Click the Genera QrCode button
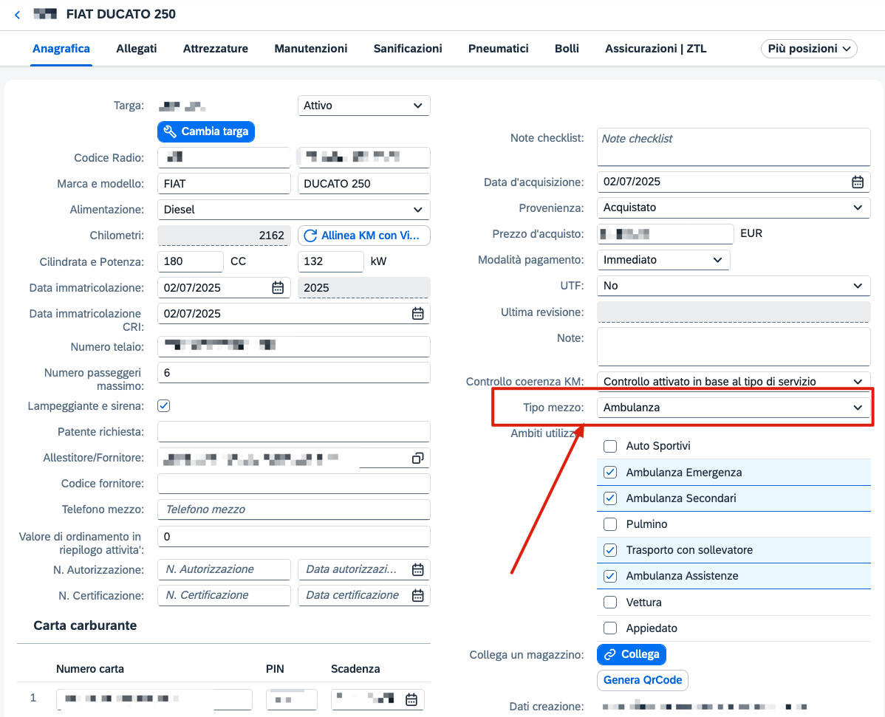 642,680
